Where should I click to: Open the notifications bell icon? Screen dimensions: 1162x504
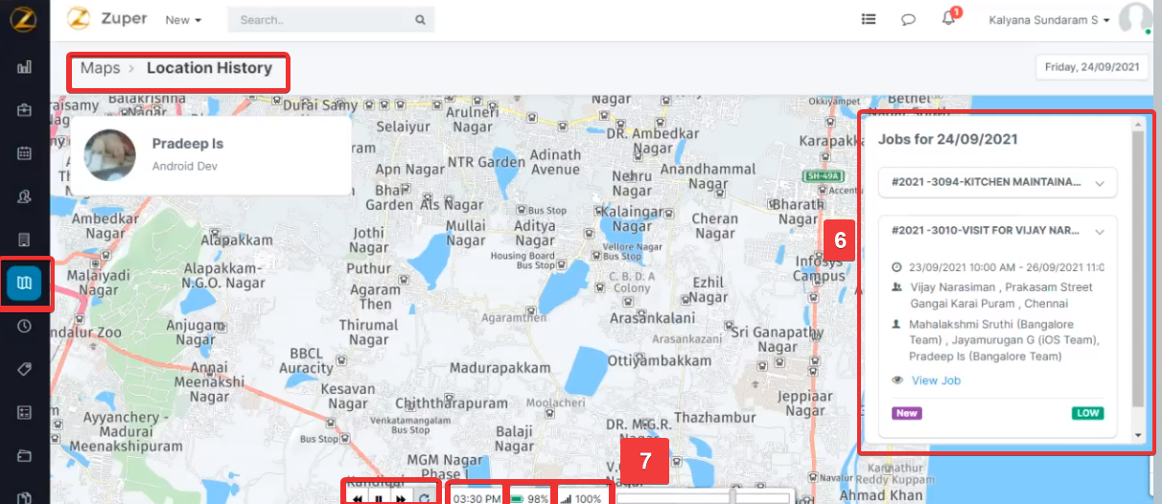point(948,19)
